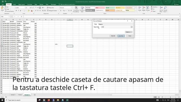
Task: Toggle Underline formatting
Action: pos(20,11)
